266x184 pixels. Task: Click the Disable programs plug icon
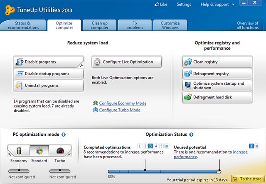[x=20, y=62]
